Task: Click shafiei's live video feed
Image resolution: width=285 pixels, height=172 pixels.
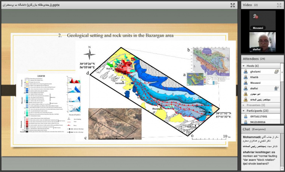Action: click(263, 42)
